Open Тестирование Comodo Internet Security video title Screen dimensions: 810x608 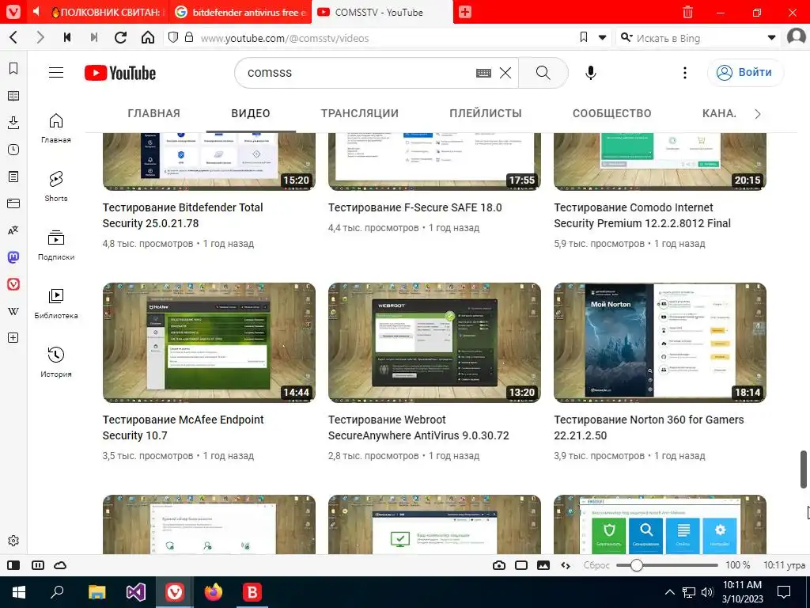coord(642,215)
